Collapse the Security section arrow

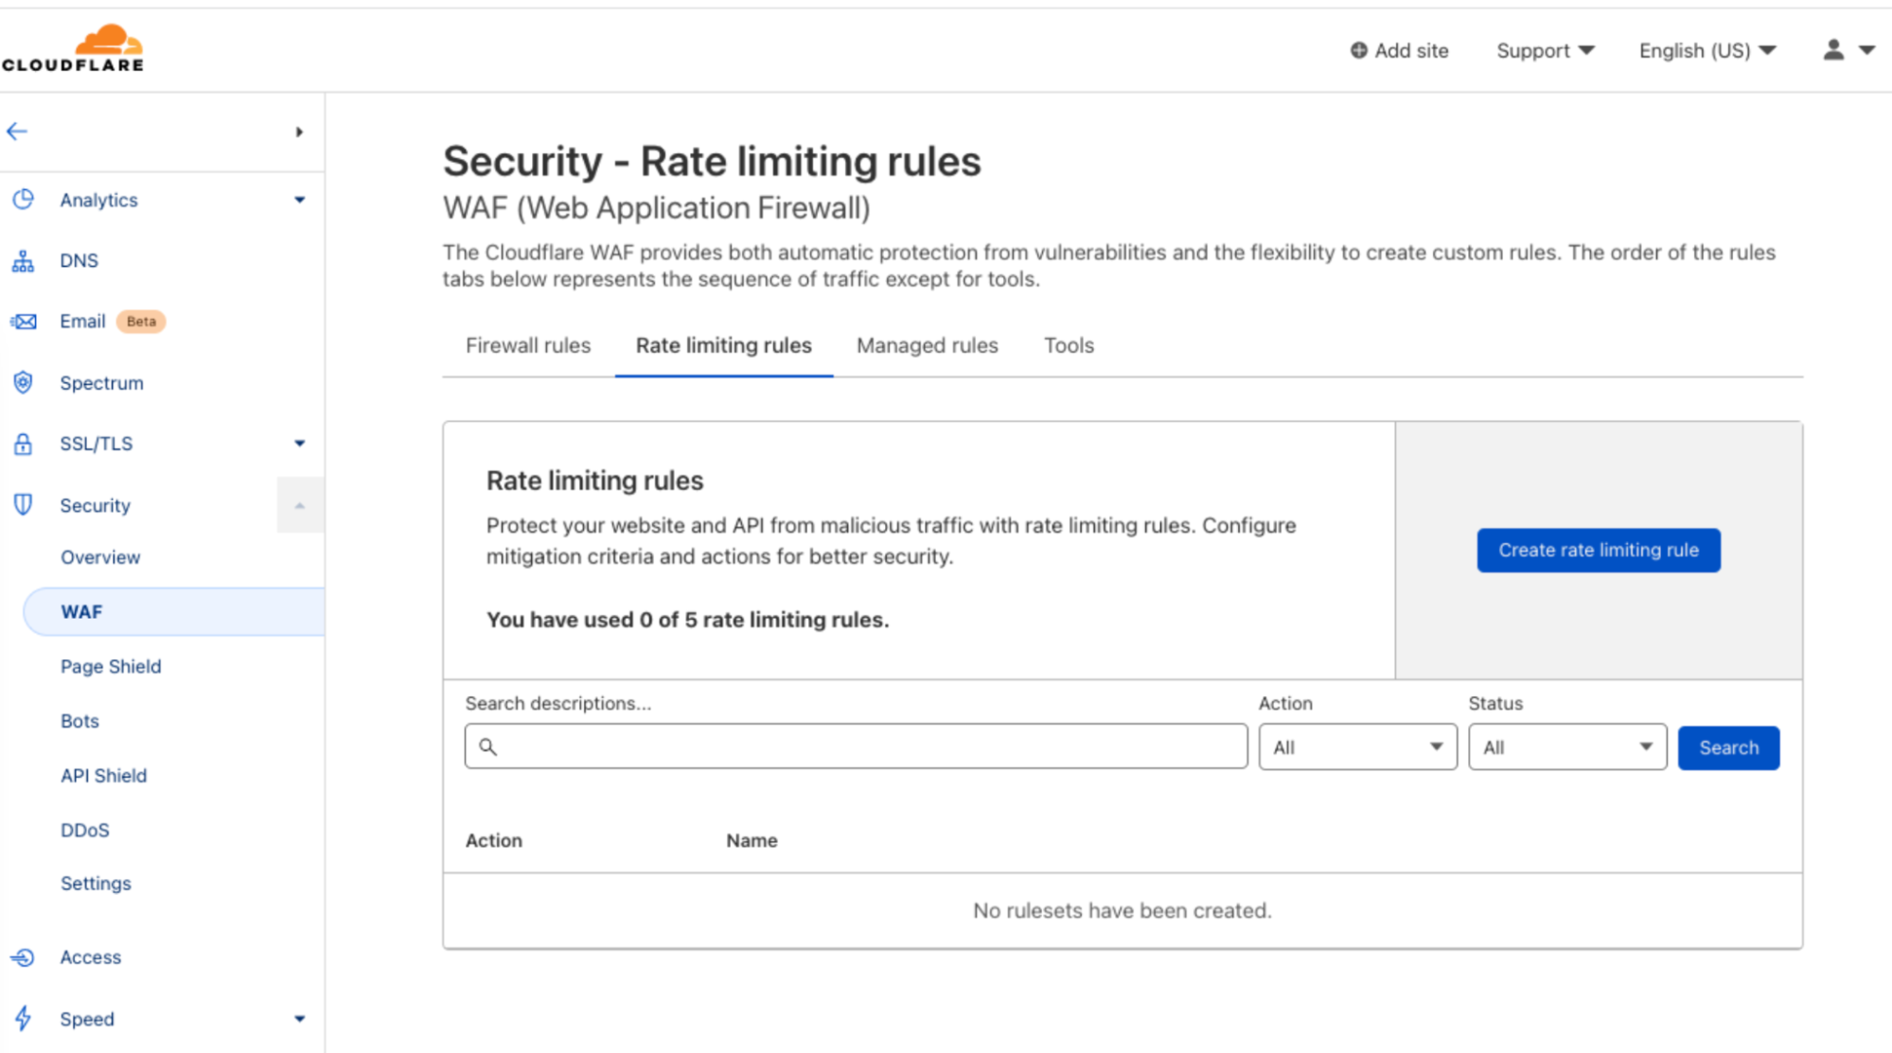coord(299,505)
